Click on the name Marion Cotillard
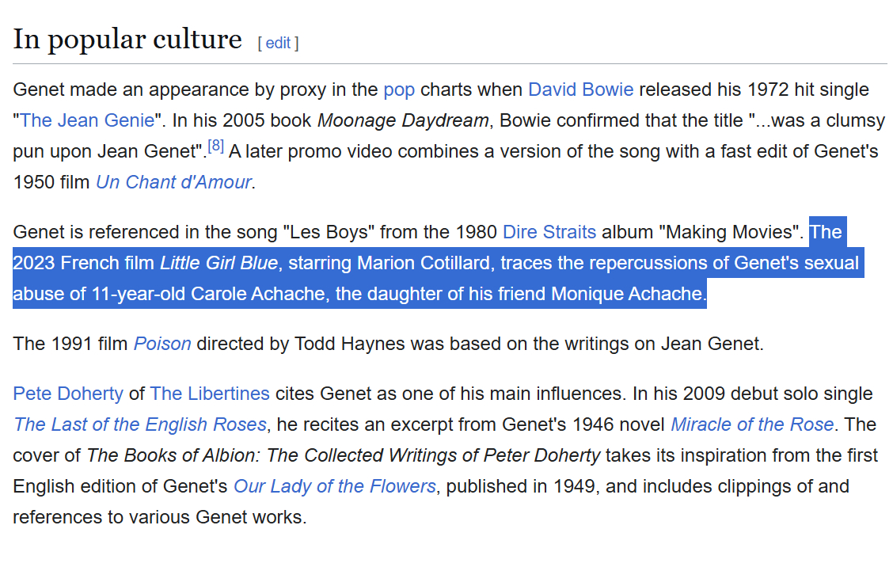The height and width of the screenshot is (567, 893). 424,263
